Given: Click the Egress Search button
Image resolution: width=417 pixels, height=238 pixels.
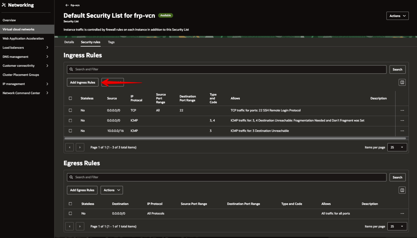Looking at the screenshot, I should pyautogui.click(x=397, y=177).
